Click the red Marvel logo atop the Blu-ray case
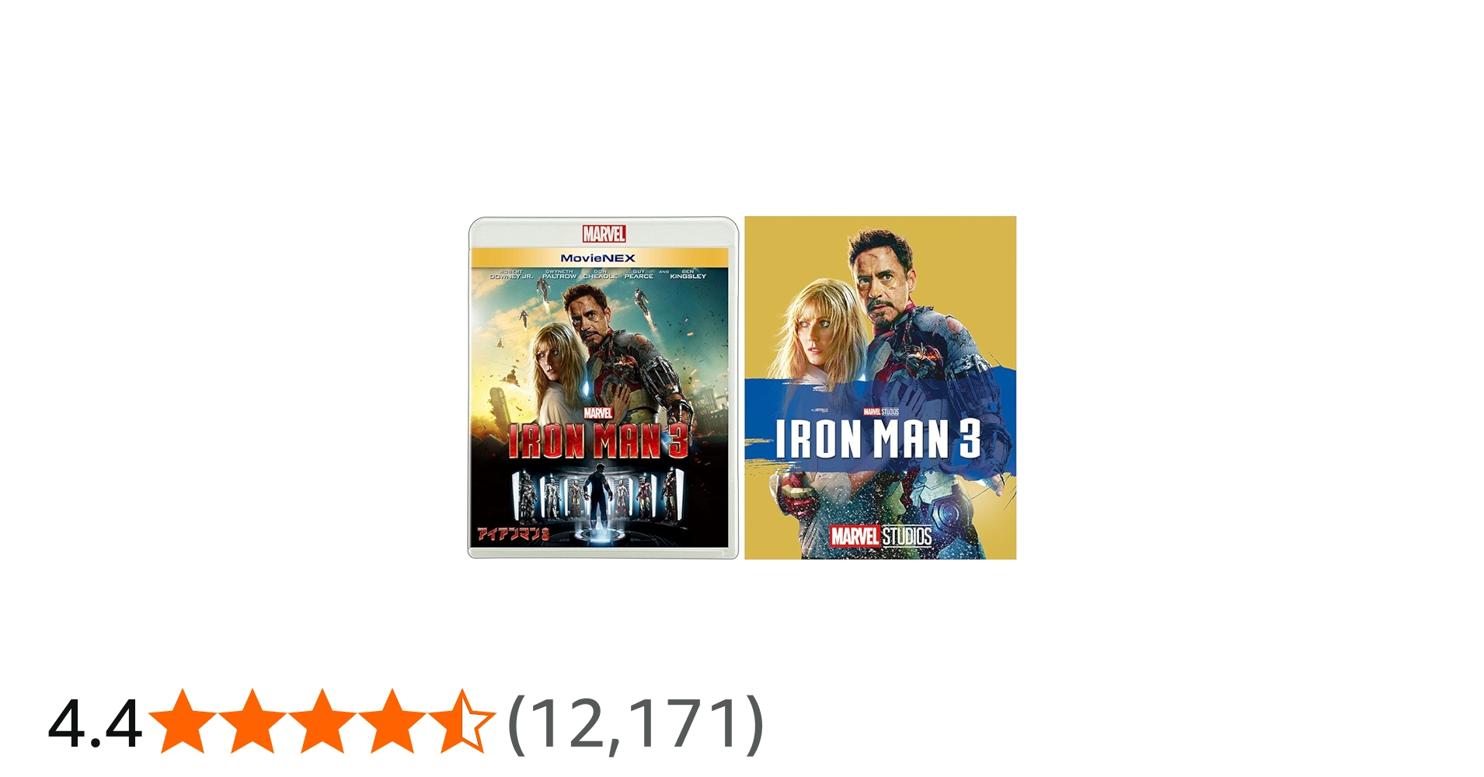This screenshot has width=1484, height=777. [x=604, y=233]
